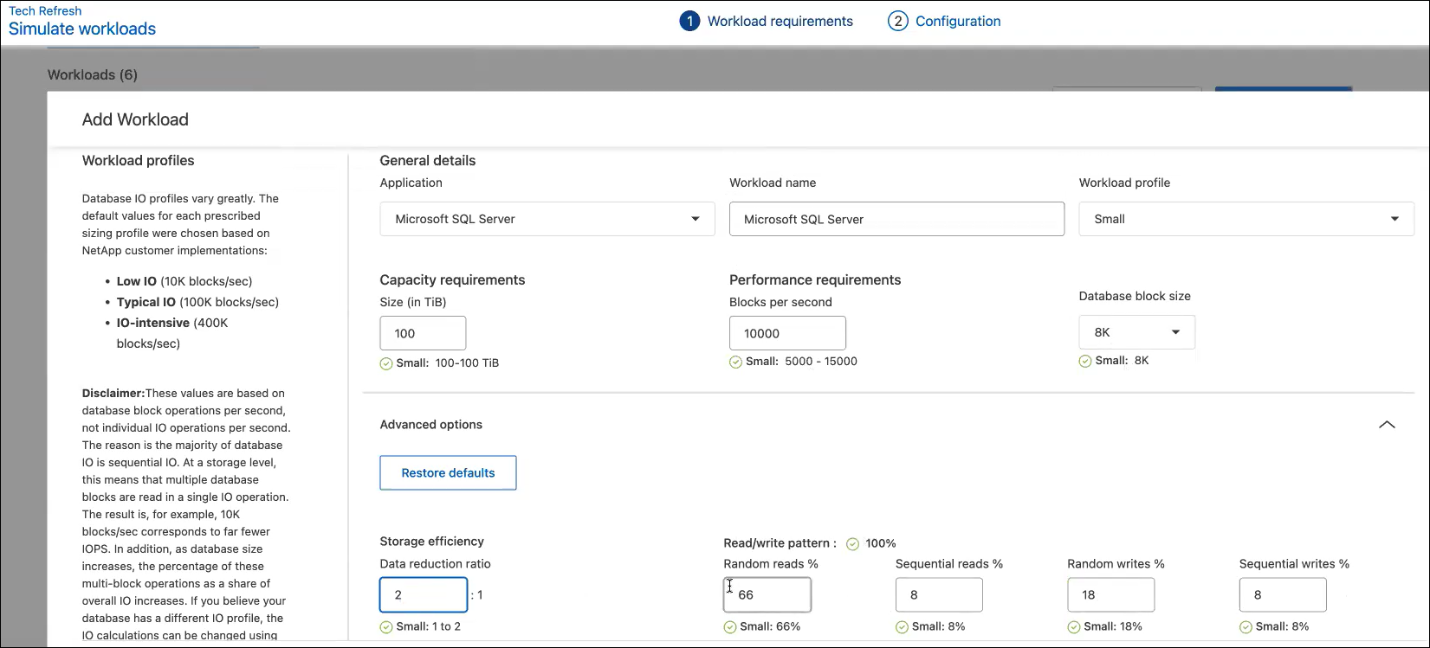This screenshot has width=1430, height=648.
Task: Click the Tech Refresh breadcrumb link
Action: pyautogui.click(x=45, y=11)
